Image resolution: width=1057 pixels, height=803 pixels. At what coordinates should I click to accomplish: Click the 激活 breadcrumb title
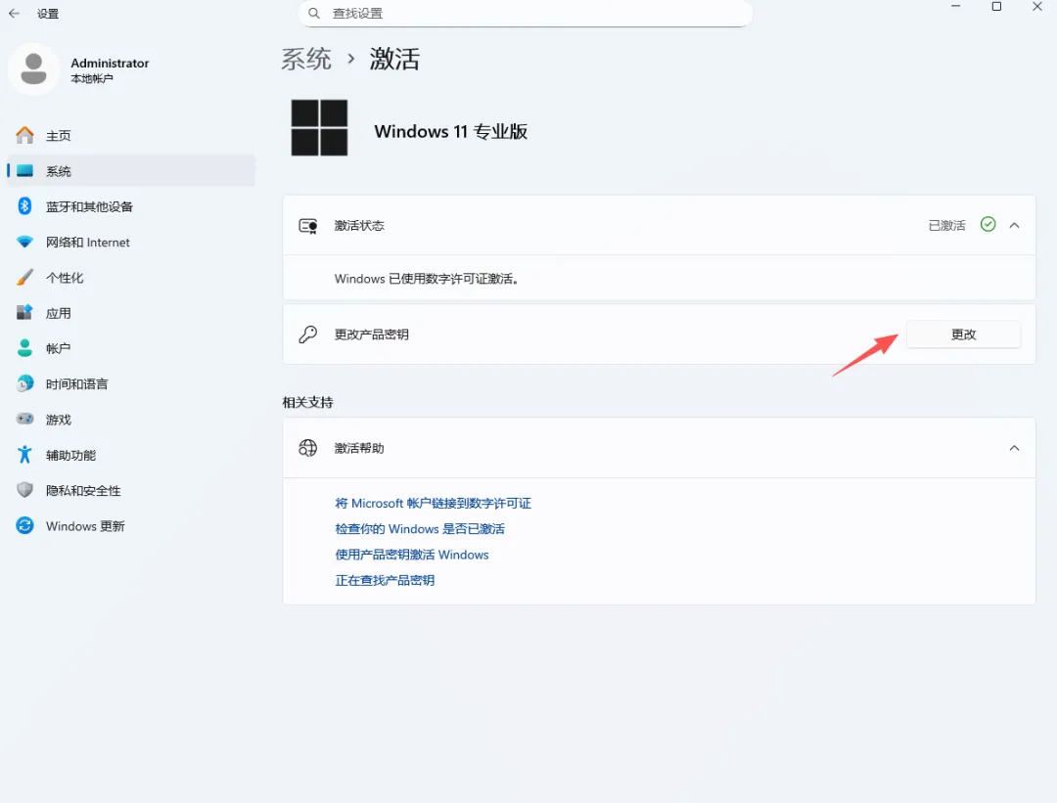point(394,60)
